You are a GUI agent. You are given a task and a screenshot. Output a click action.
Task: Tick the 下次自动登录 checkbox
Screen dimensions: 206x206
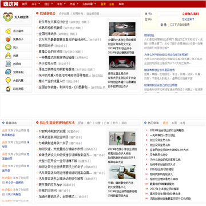pos(172,25)
